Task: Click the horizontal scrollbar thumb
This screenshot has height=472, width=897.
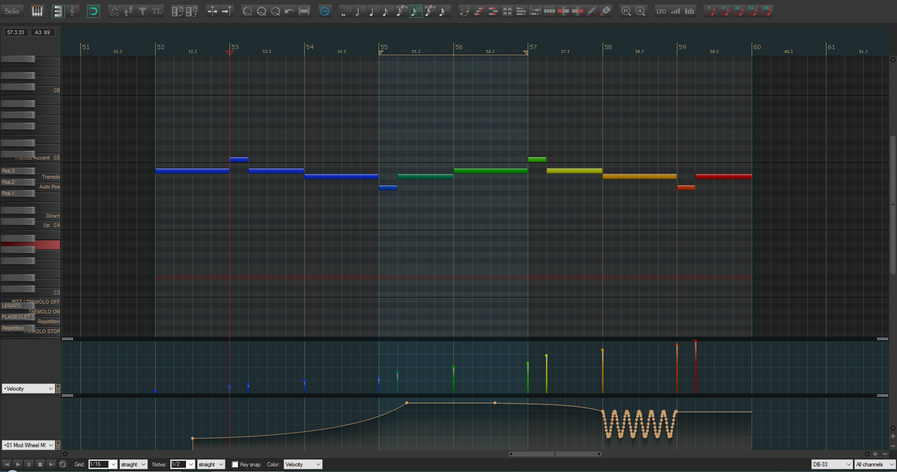Action: point(554,454)
